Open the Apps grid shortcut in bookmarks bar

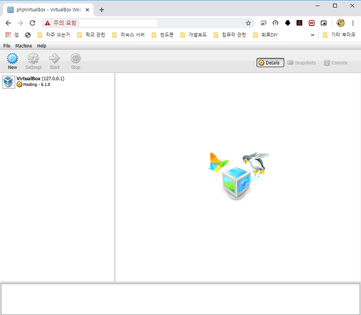12,35
